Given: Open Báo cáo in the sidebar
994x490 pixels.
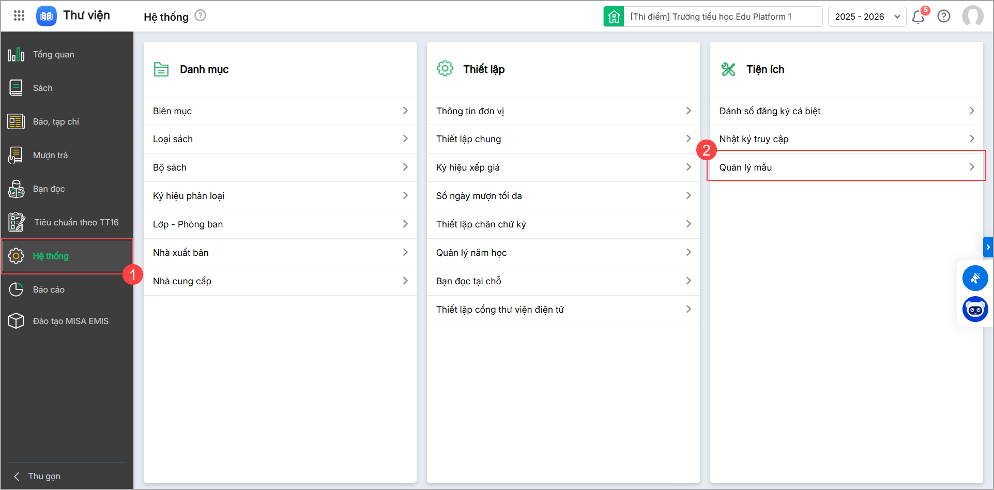Looking at the screenshot, I should tap(49, 289).
